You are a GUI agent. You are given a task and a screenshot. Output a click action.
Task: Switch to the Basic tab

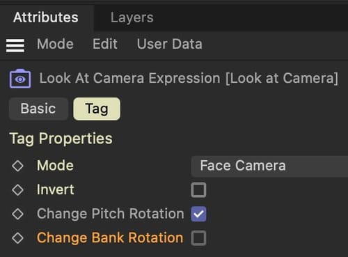[38, 109]
